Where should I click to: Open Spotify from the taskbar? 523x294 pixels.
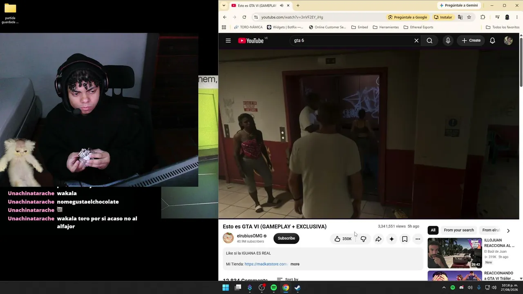point(274,287)
